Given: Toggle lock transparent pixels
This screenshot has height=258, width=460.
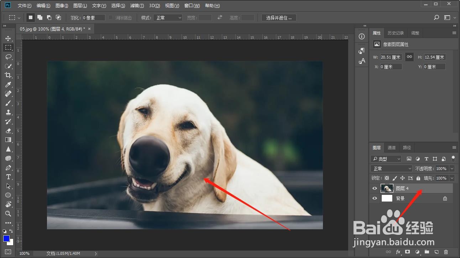Looking at the screenshot, I should 387,178.
